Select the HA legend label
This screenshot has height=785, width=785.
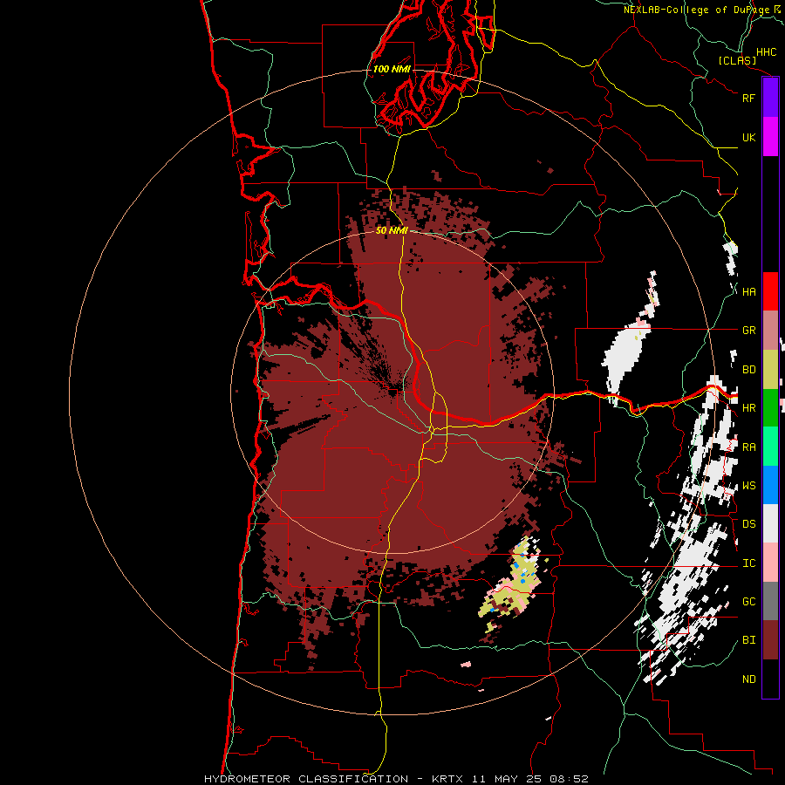[x=748, y=292]
